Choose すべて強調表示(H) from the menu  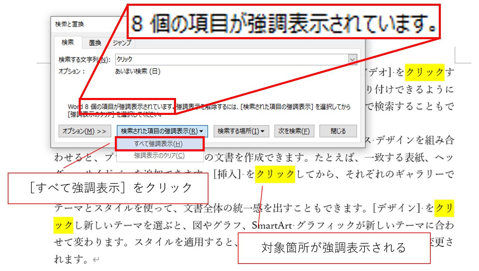[159, 144]
